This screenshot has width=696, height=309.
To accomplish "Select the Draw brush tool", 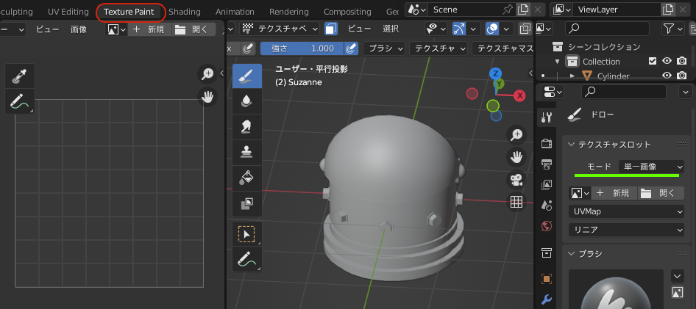I will coord(246,76).
